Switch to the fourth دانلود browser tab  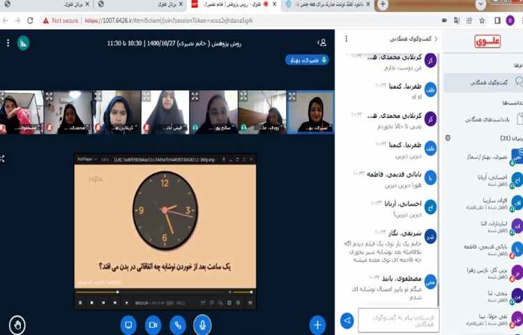(x=328, y=4)
